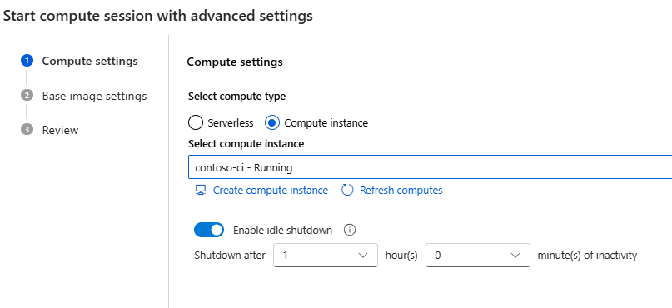Click the Enable idle shutdown label text
672x308 pixels.
282,230
